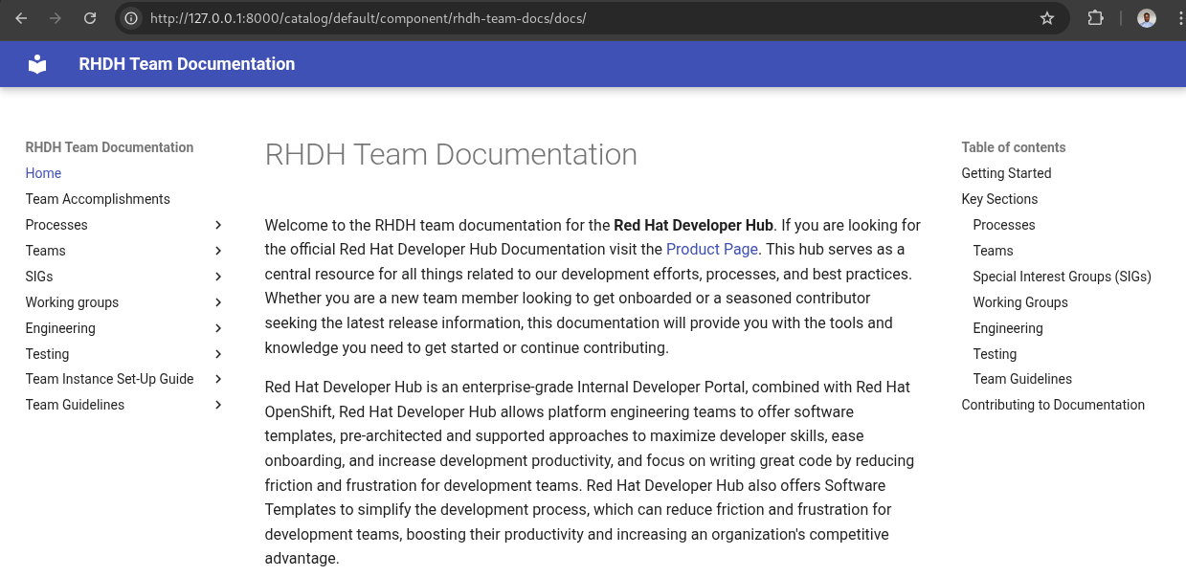Select Processes in the left navigation
The image size is (1186, 577).
pyautogui.click(x=56, y=225)
